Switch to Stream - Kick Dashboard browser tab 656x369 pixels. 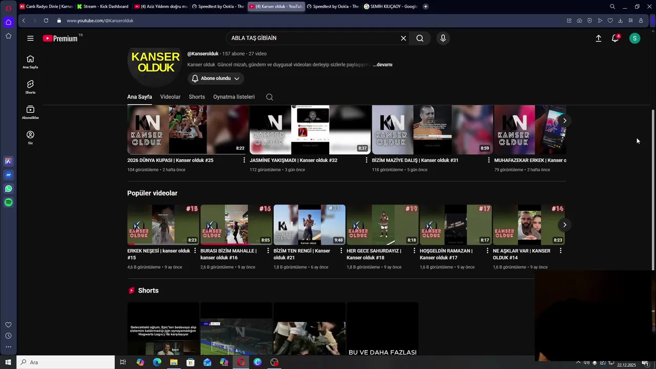pyautogui.click(x=104, y=7)
